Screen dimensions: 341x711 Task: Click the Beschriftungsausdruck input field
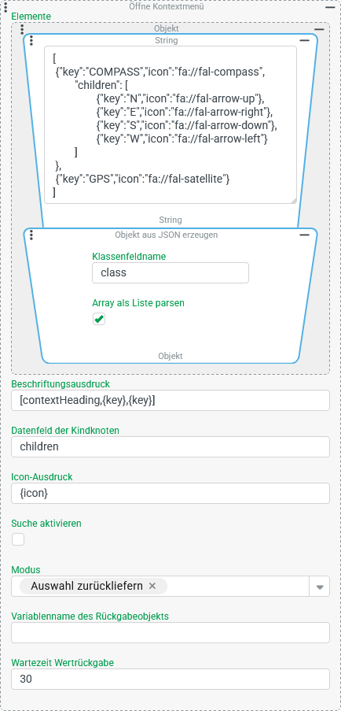pos(170,401)
